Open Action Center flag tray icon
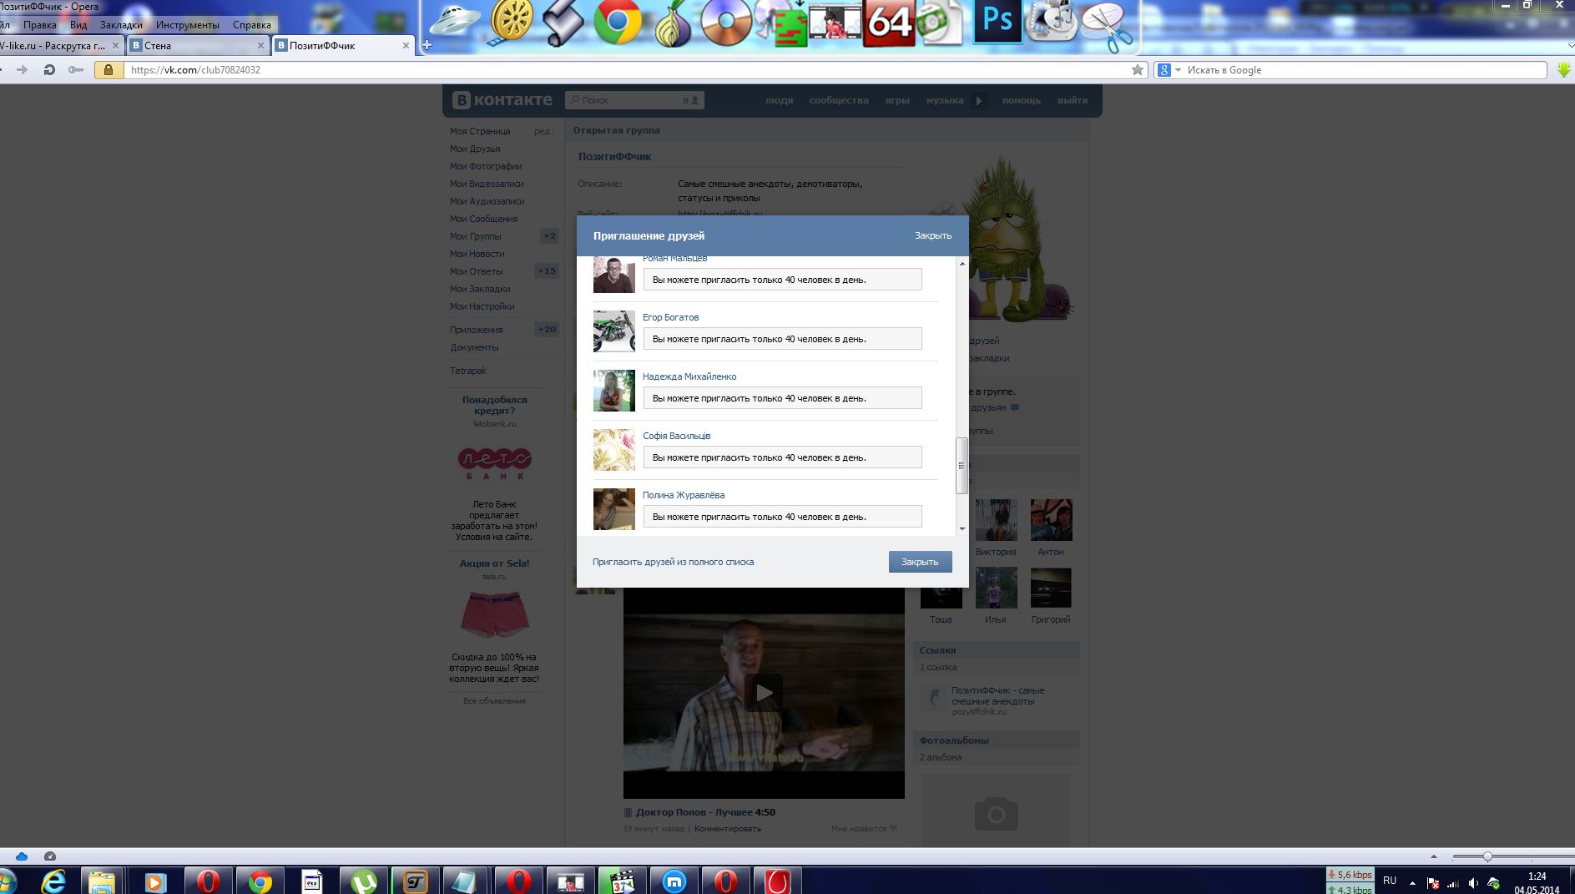The height and width of the screenshot is (894, 1575). [1433, 883]
